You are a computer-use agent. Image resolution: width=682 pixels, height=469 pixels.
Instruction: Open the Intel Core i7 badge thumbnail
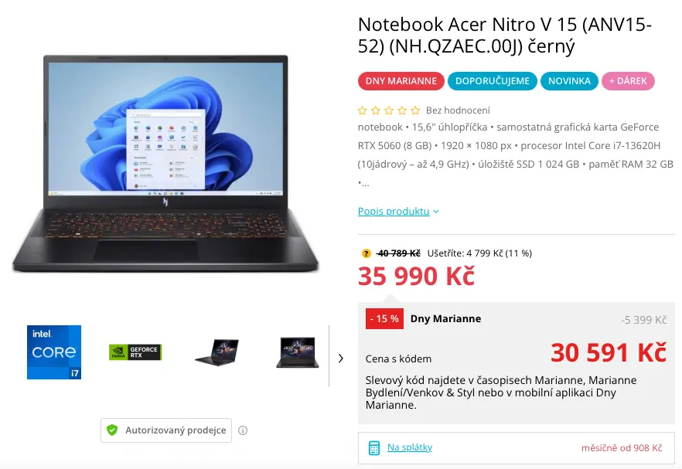point(54,352)
